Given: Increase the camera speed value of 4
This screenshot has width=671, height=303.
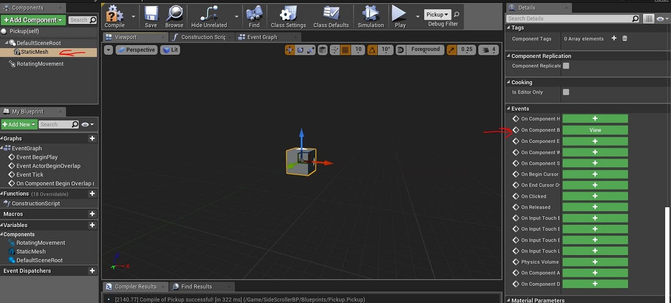Looking at the screenshot, I should coord(488,49).
